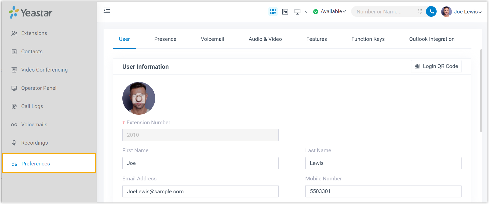
Task: Open the Available presence status dropdown
Action: 329,11
